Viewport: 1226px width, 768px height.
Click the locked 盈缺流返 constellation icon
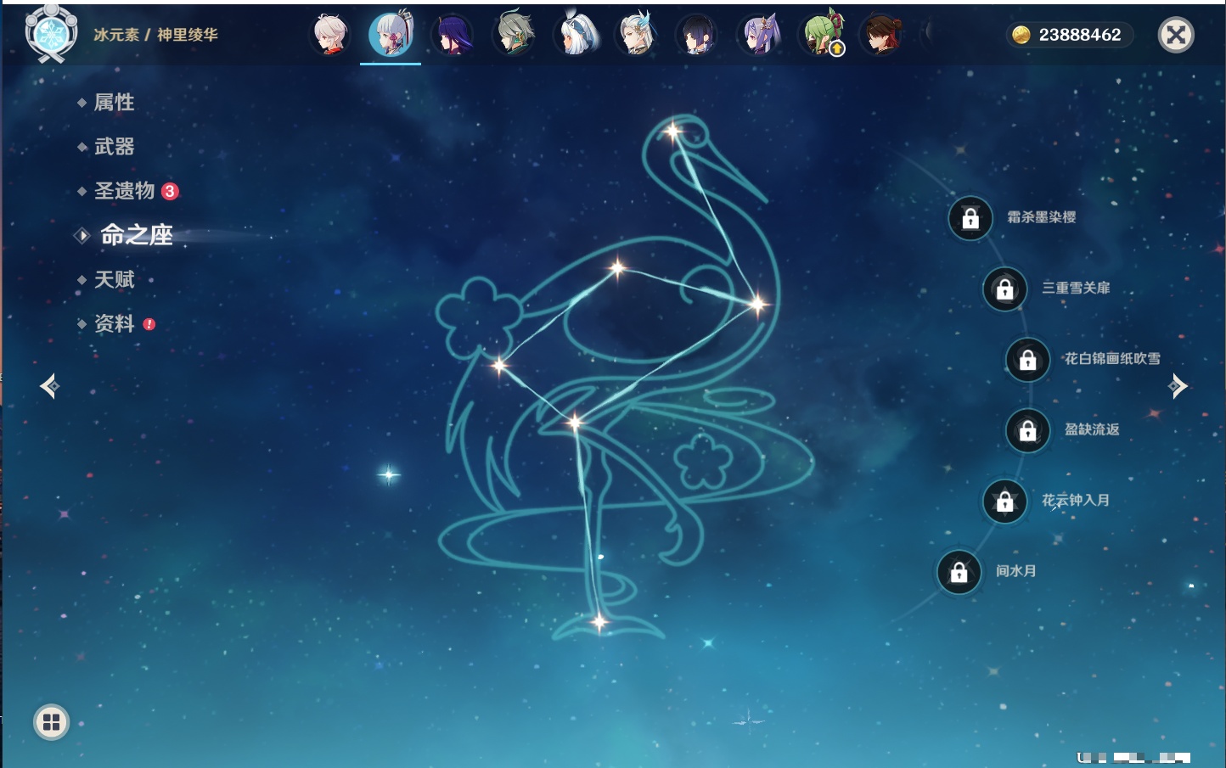point(1028,430)
